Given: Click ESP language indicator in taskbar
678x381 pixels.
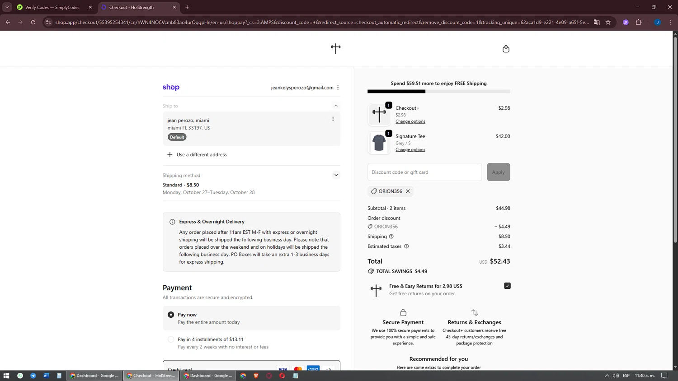Looking at the screenshot, I should point(626,376).
